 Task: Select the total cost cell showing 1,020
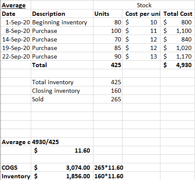point(178,48)
